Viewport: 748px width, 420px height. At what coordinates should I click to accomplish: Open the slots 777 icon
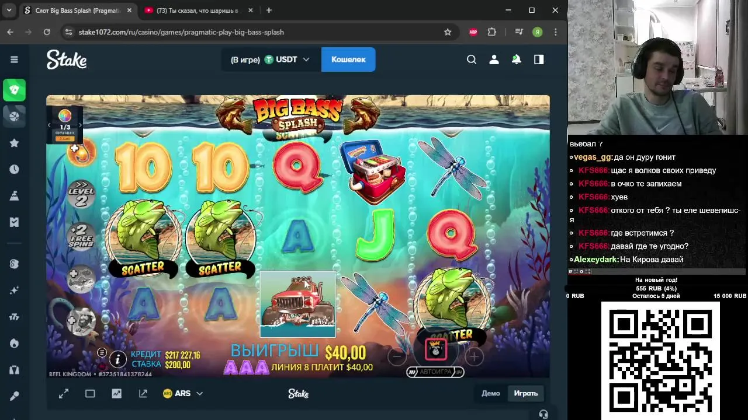[x=14, y=317]
